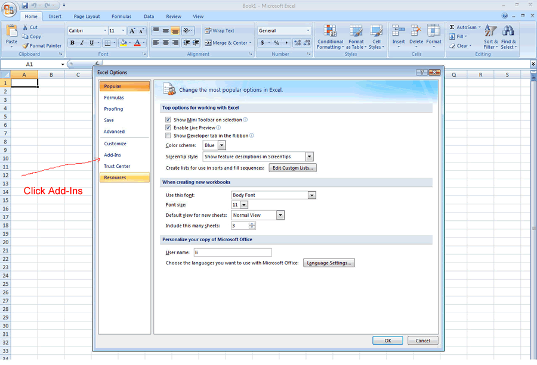Switch to the Insert ribbon tab

tap(55, 17)
